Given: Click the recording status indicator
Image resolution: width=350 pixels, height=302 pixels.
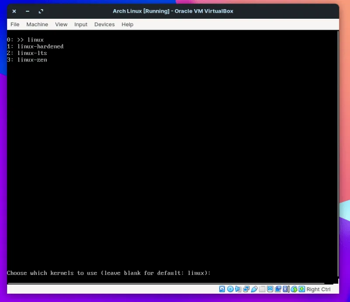Looking at the screenshot, I should [278, 289].
